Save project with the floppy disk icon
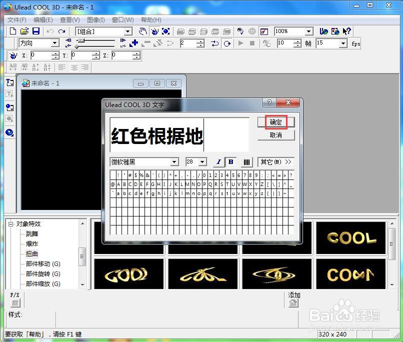403x342 pixels. coord(36,31)
